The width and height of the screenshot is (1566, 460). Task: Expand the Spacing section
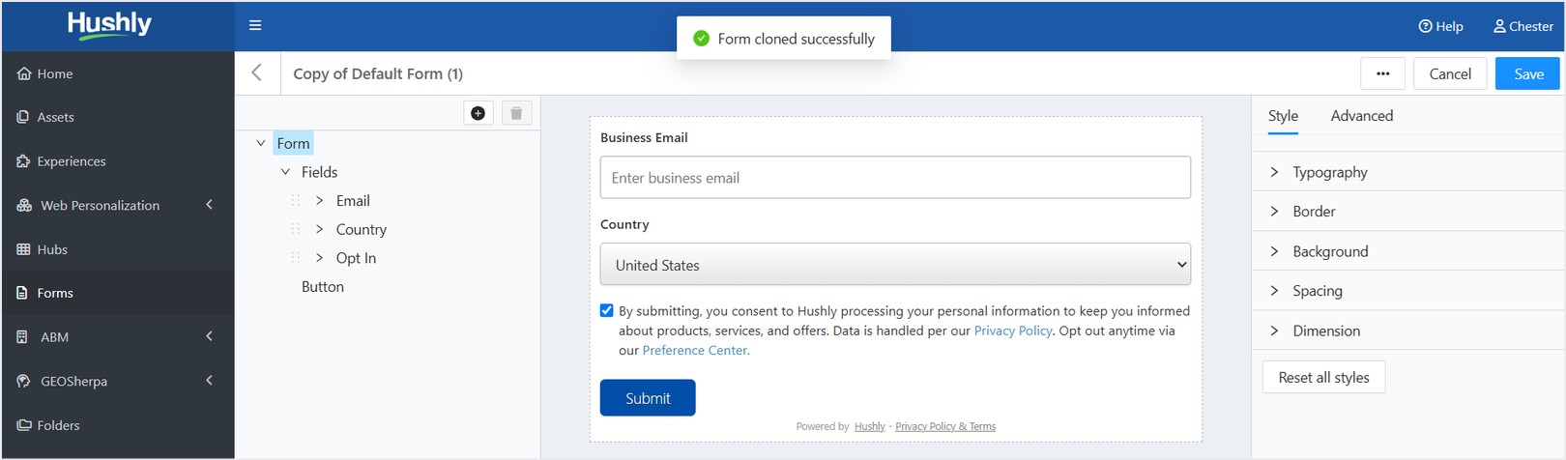pyautogui.click(x=1408, y=291)
